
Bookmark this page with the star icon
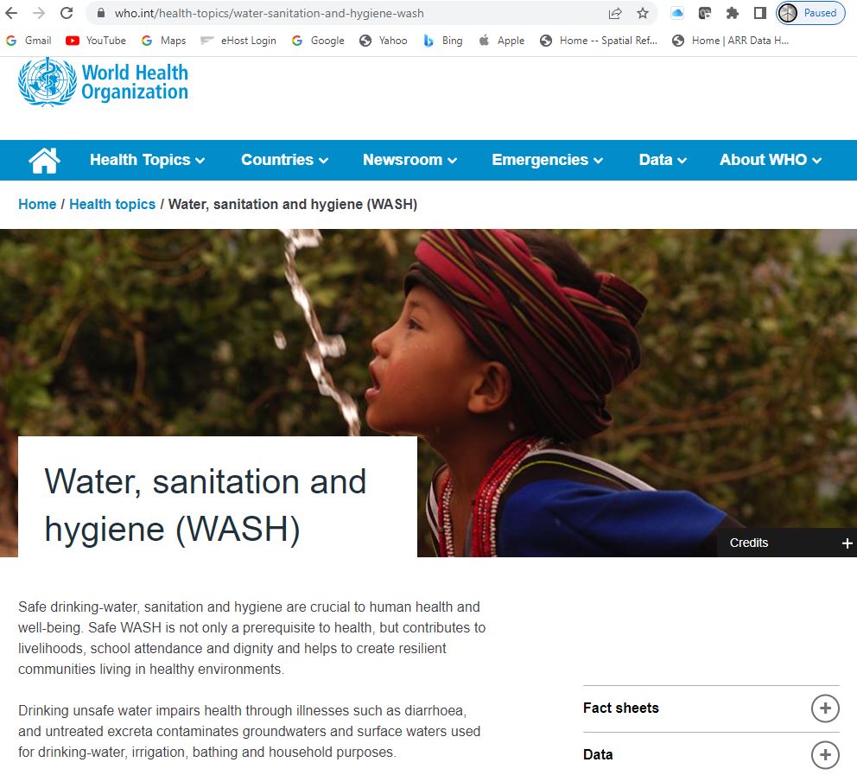coord(643,13)
